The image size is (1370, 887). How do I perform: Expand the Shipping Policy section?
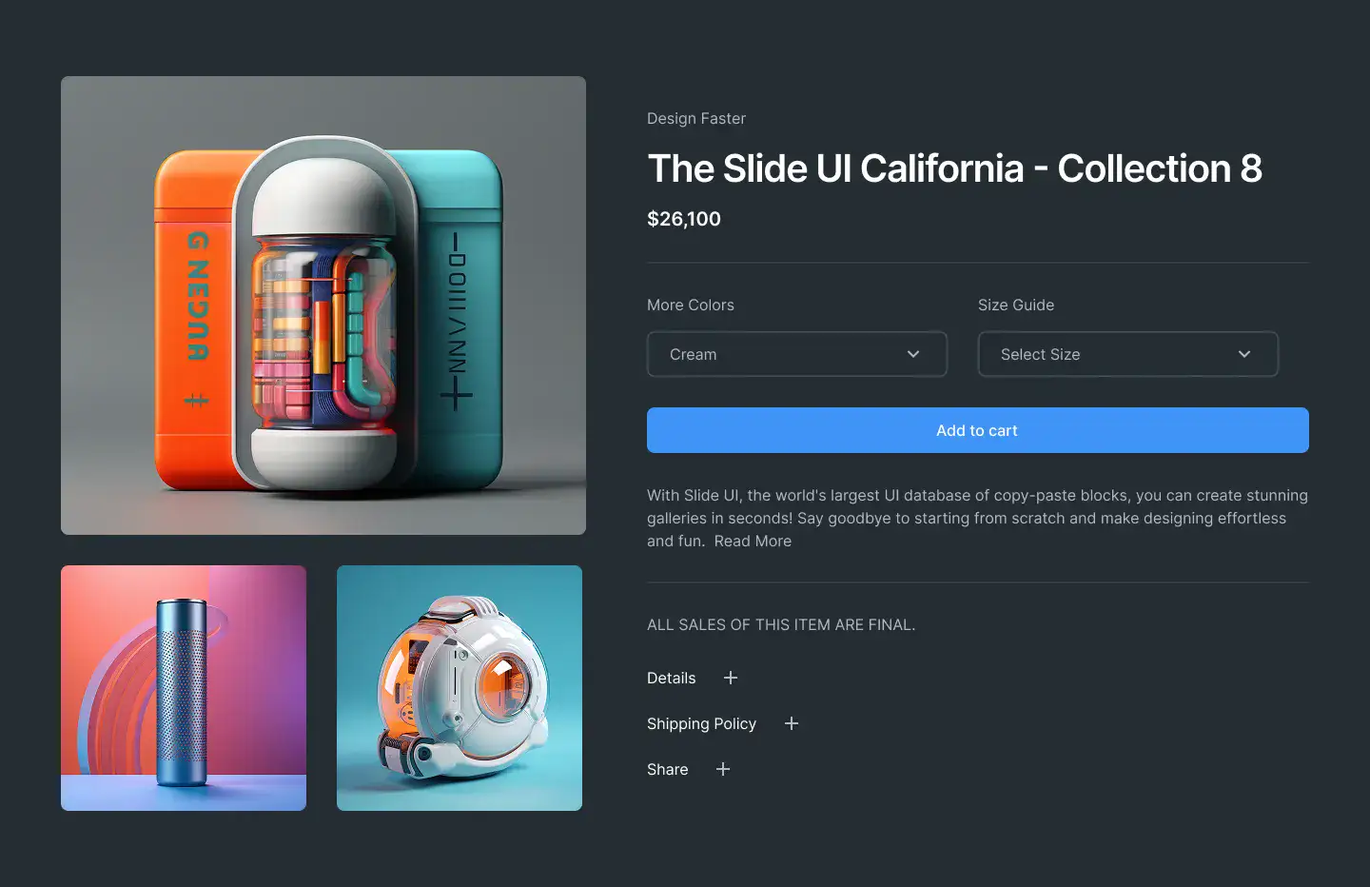[723, 723]
